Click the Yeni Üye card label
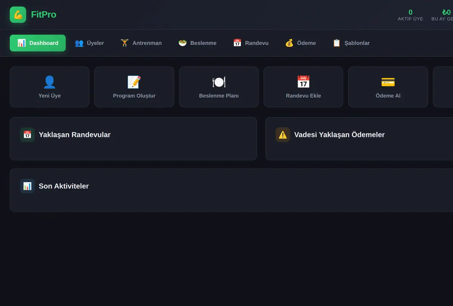The width and height of the screenshot is (453, 306). 50,96
